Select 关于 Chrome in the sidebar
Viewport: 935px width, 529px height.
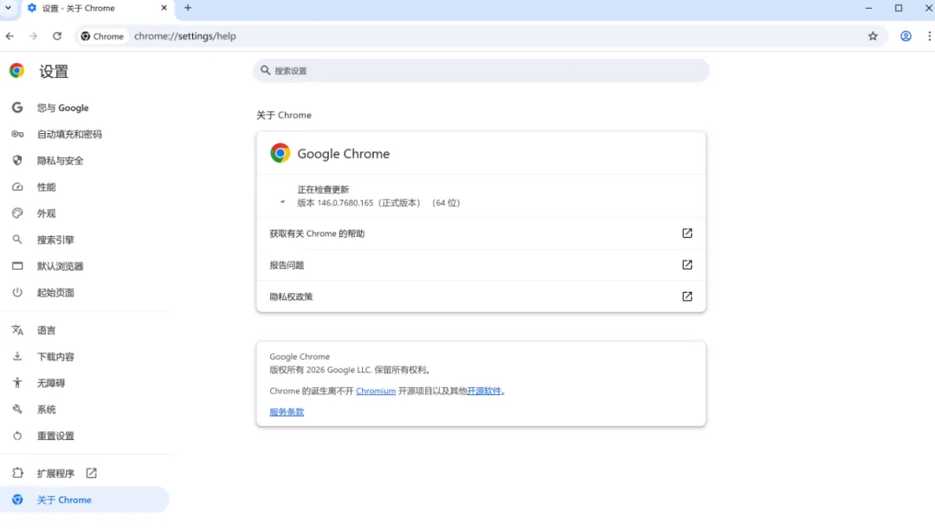(85, 500)
